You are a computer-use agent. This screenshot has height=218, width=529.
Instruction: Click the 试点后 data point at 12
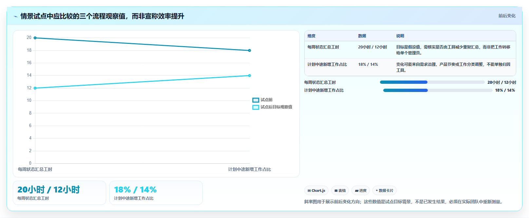pyautogui.click(x=35, y=88)
